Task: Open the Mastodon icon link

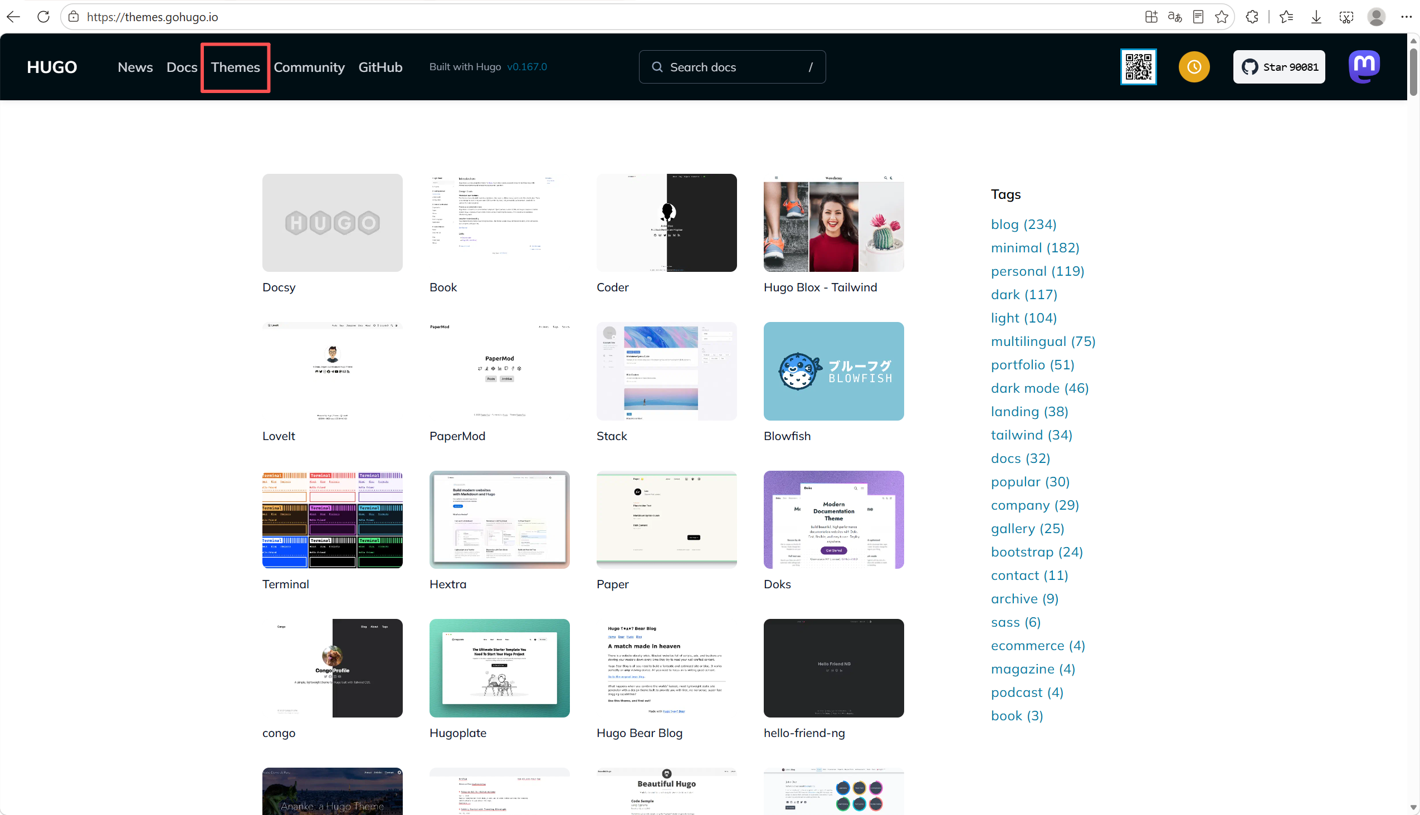Action: [1364, 67]
